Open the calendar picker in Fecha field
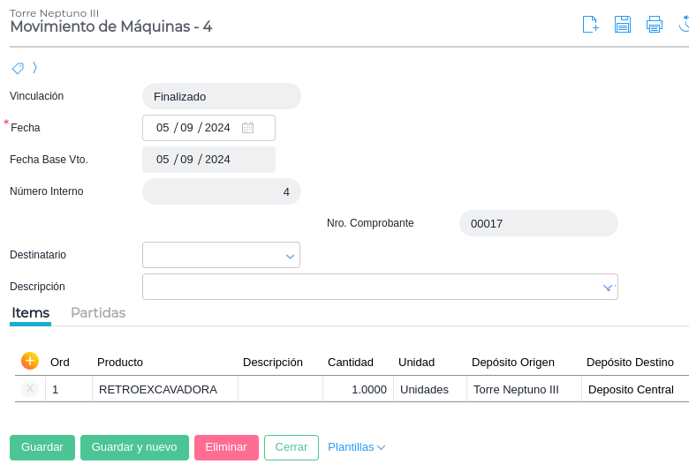Image resolution: width=689 pixels, height=464 pixels. pos(248,128)
